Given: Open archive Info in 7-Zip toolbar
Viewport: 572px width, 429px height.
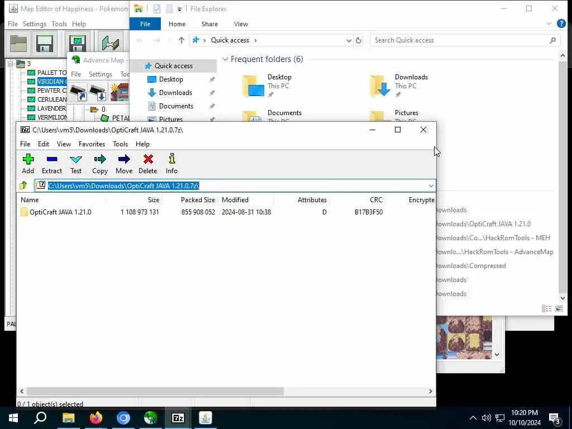Looking at the screenshot, I should click(x=171, y=164).
